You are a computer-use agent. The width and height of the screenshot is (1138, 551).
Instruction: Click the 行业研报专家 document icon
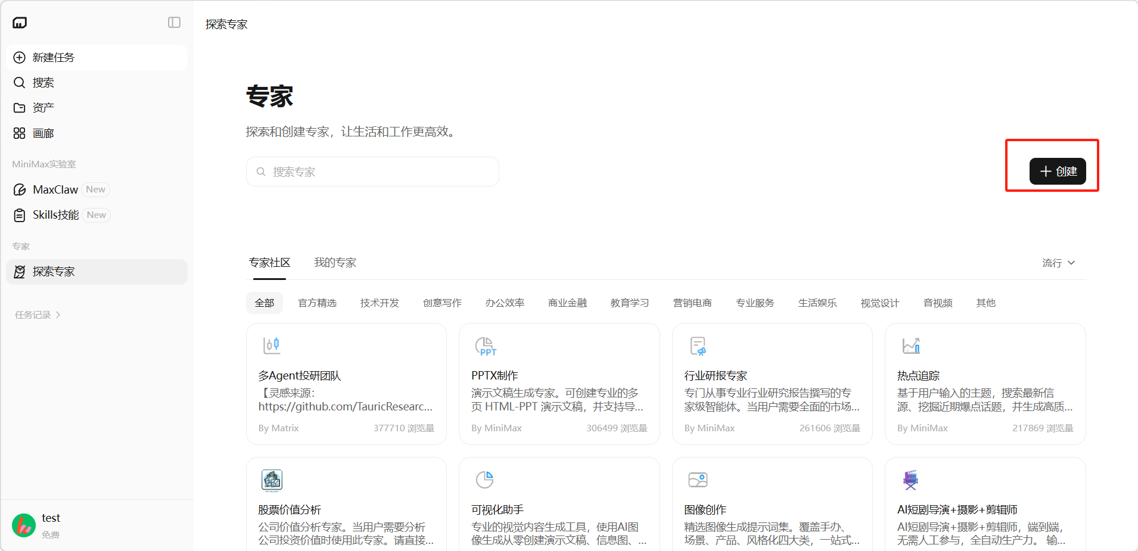698,346
